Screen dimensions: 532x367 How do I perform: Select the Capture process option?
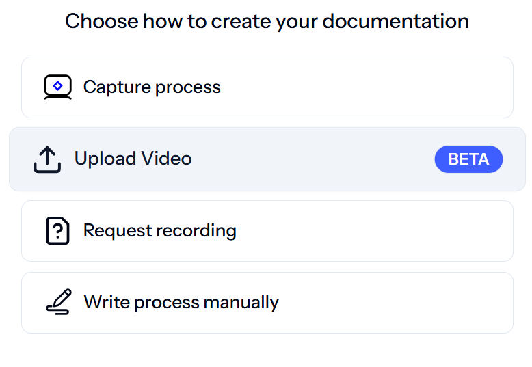coord(267,87)
